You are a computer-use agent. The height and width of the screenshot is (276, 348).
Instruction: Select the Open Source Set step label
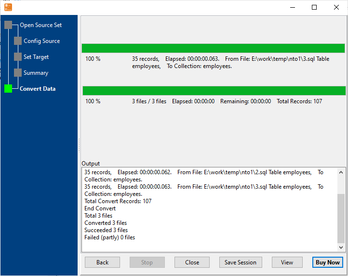40,25
